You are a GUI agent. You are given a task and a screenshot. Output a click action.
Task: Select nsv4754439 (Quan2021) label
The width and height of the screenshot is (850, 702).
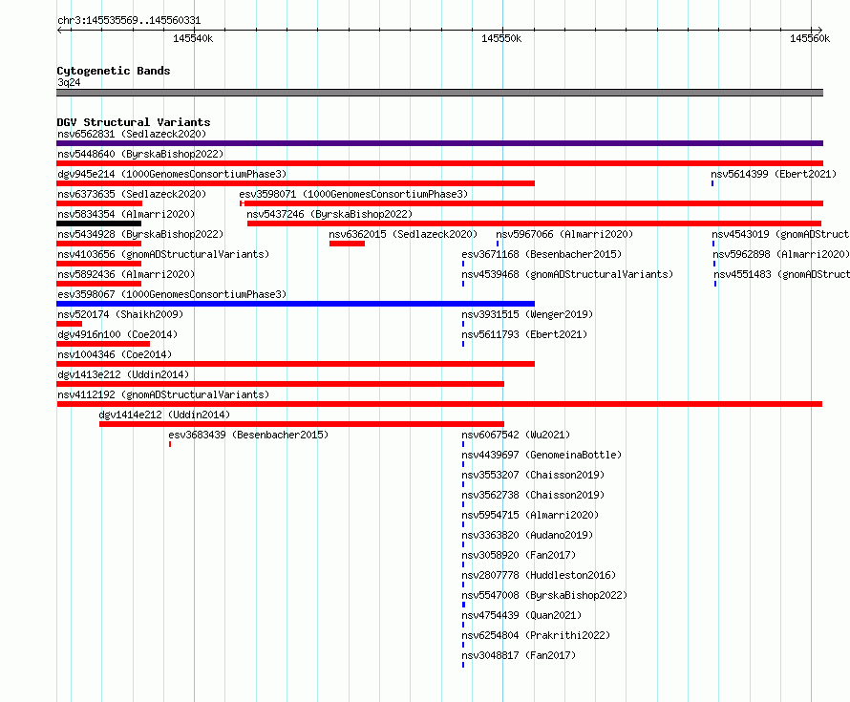521,615
